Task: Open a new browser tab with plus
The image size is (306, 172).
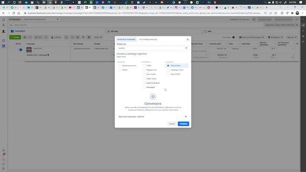Action: (266, 8)
